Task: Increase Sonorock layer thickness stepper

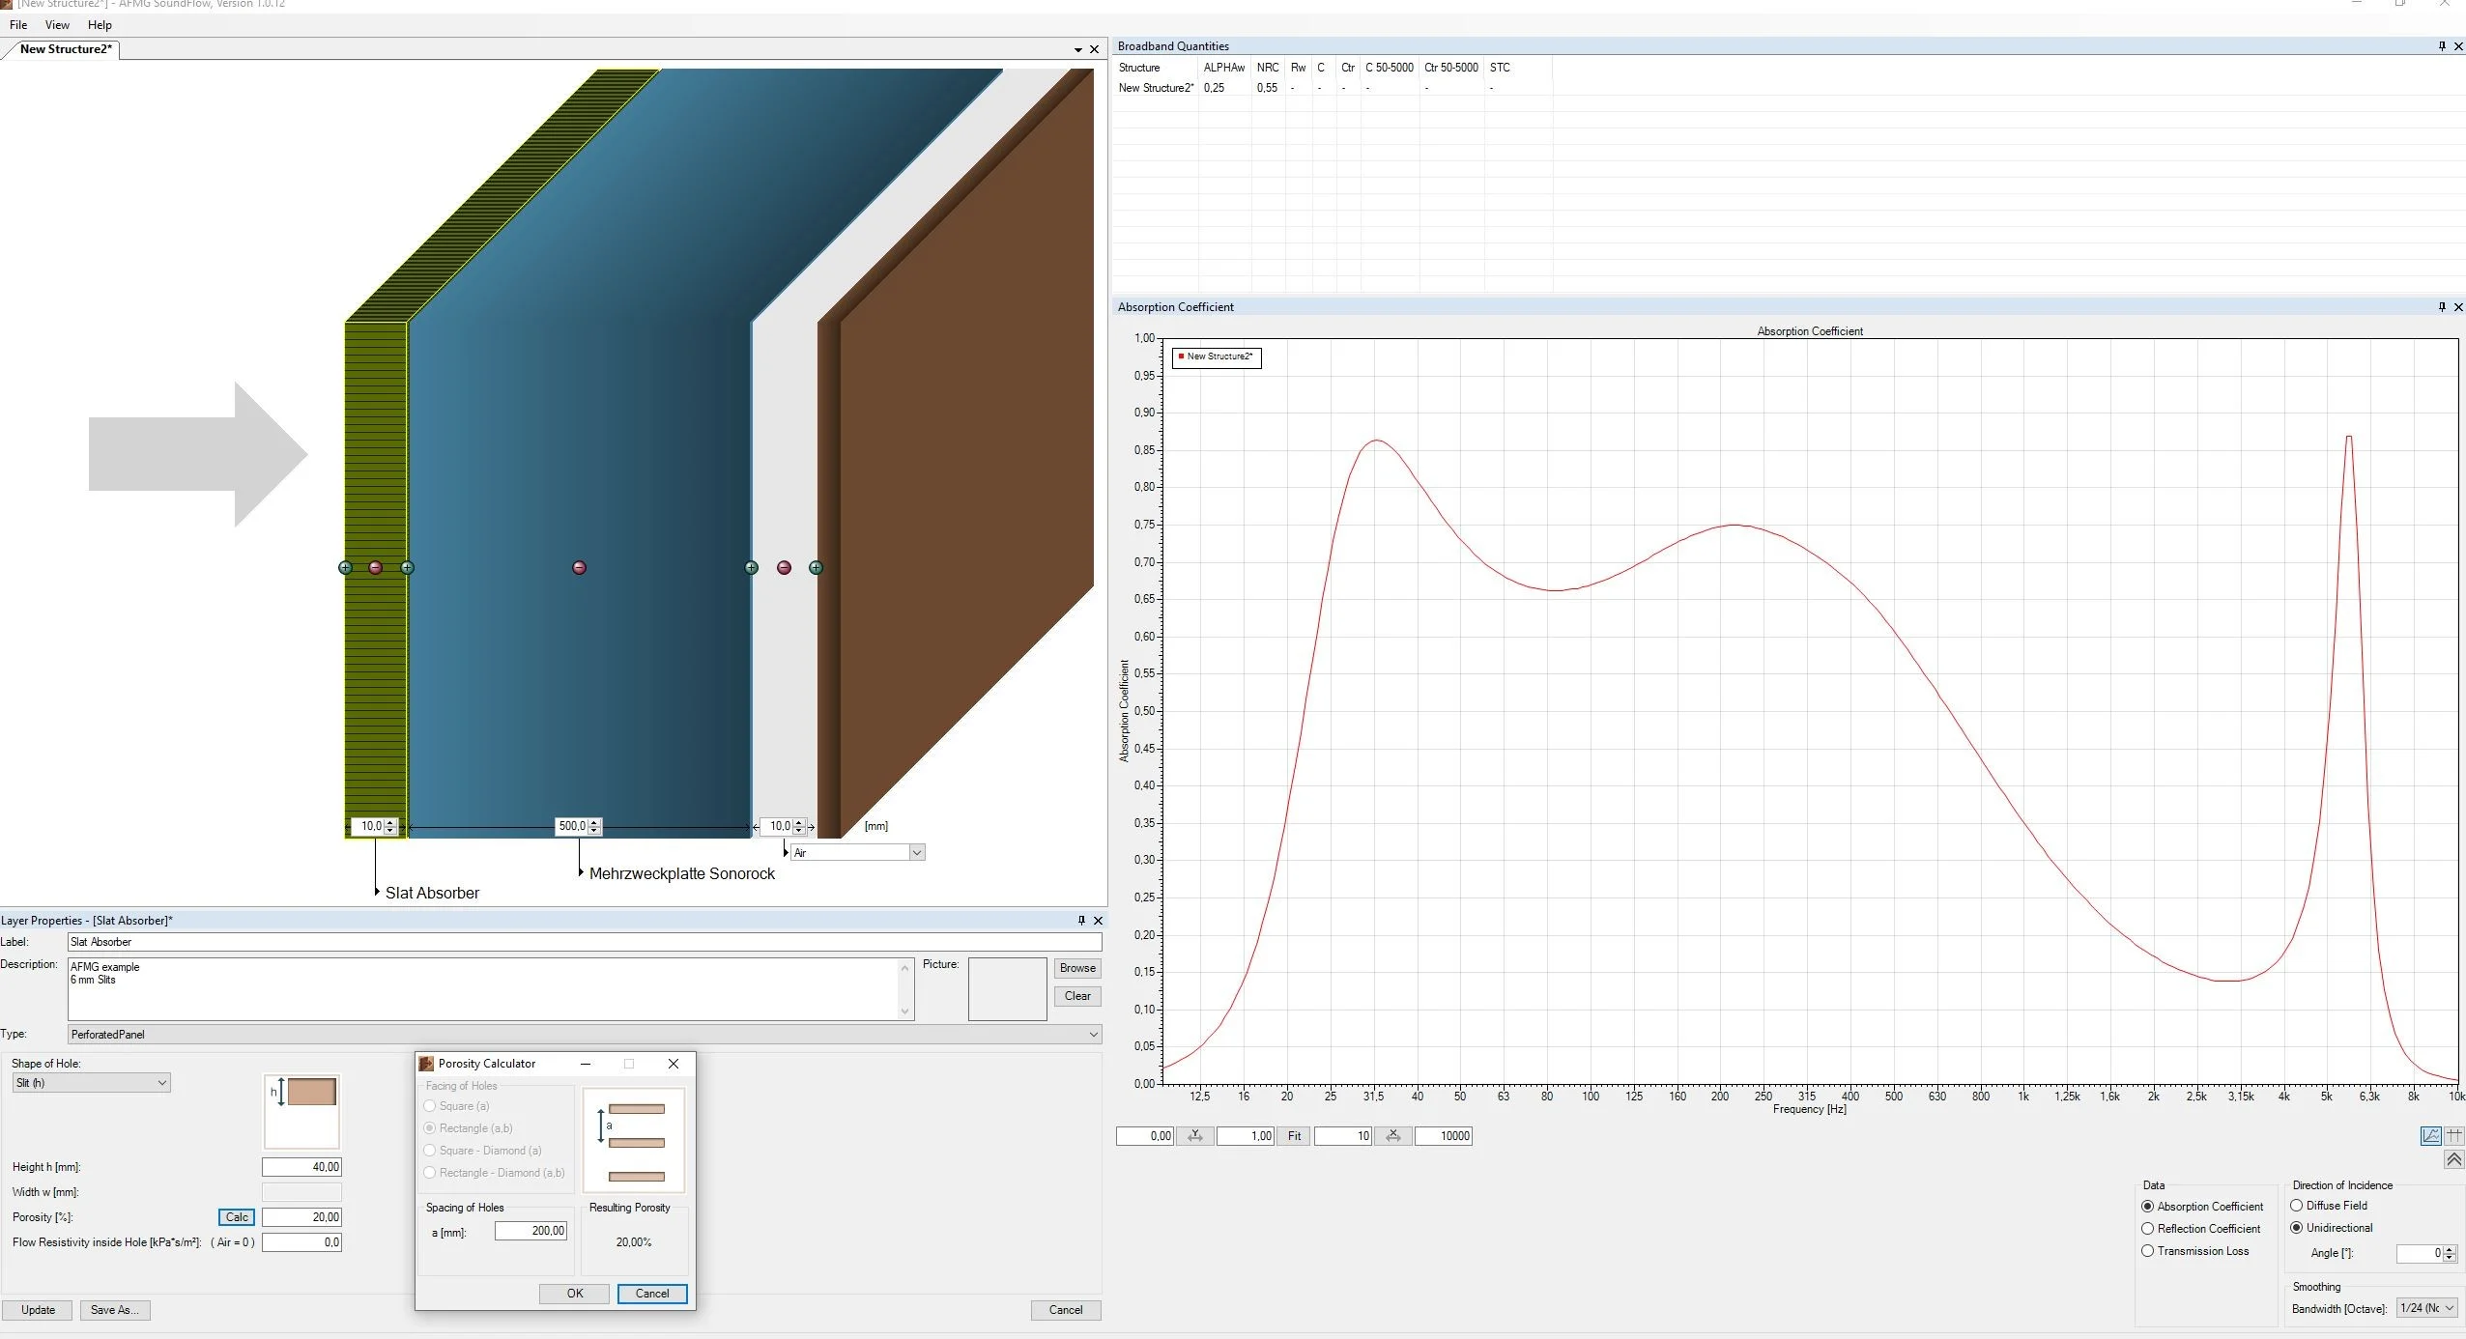Action: click(594, 822)
